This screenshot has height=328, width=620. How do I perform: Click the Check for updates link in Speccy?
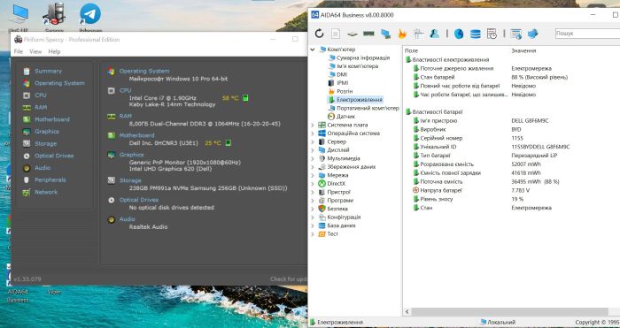pyautogui.click(x=289, y=279)
